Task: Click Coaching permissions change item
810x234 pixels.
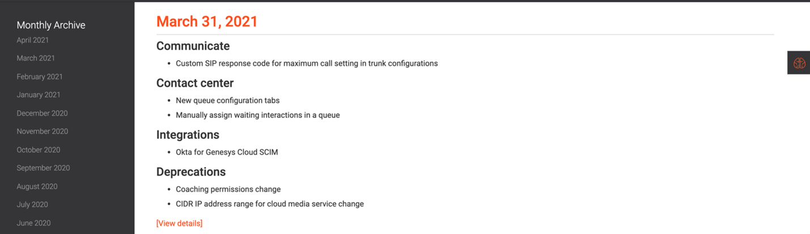Action: click(228, 189)
